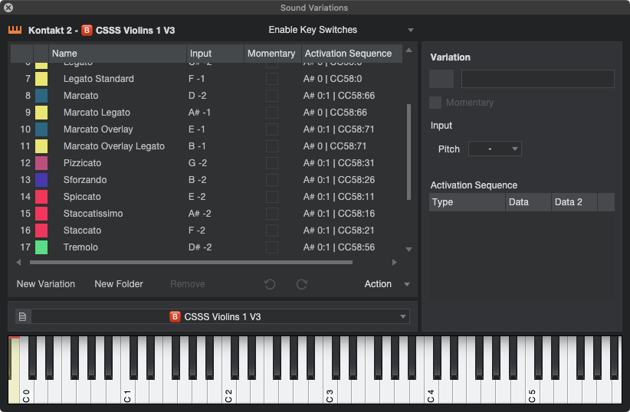The height and width of the screenshot is (412, 630).
Task: Click activation sequence A# 0:1 | CC58:26
Action: tap(339, 180)
